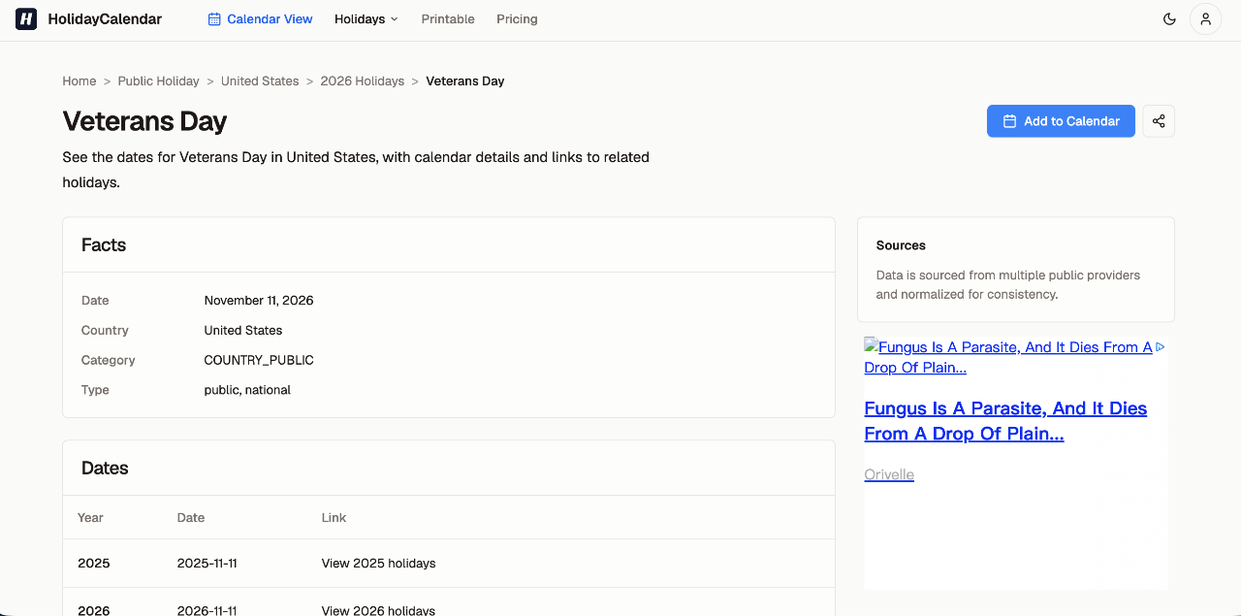Click the ad info triangle icon
The image size is (1241, 616).
[1161, 346]
